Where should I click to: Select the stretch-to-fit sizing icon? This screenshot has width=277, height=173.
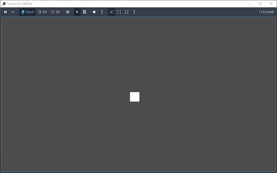[x=126, y=12]
